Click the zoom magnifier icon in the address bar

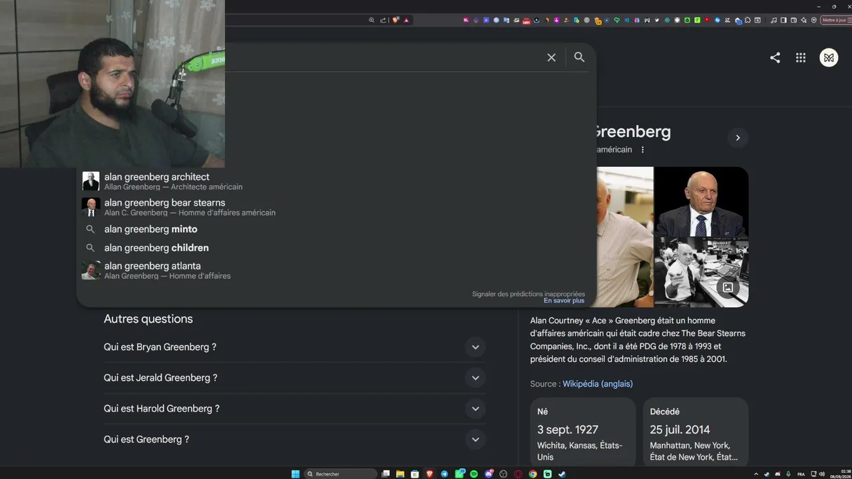(x=371, y=20)
